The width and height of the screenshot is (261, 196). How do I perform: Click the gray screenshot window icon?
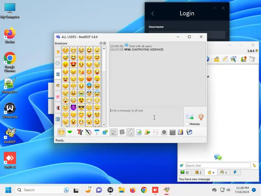coord(173,132)
